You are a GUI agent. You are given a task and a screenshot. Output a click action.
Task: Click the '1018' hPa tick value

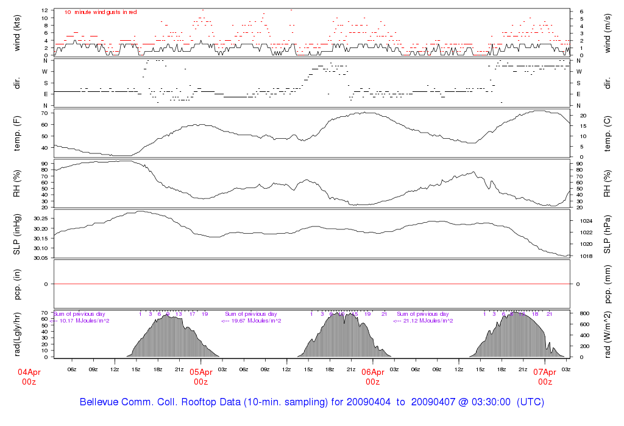pyautogui.click(x=587, y=256)
